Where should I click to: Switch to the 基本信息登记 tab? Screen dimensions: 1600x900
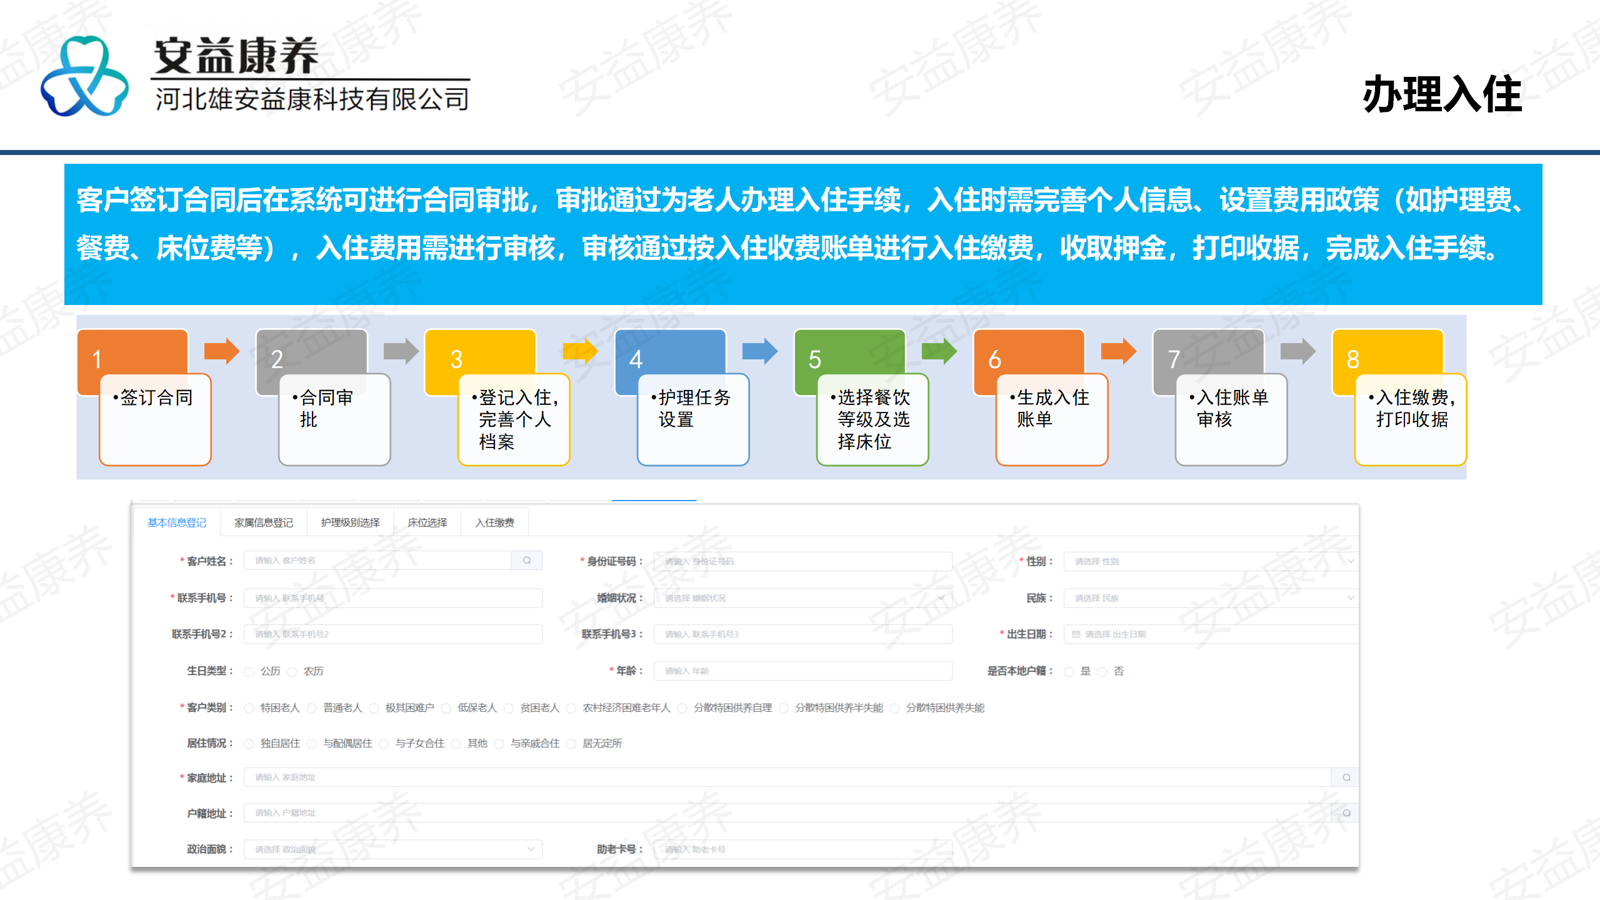[x=177, y=522]
